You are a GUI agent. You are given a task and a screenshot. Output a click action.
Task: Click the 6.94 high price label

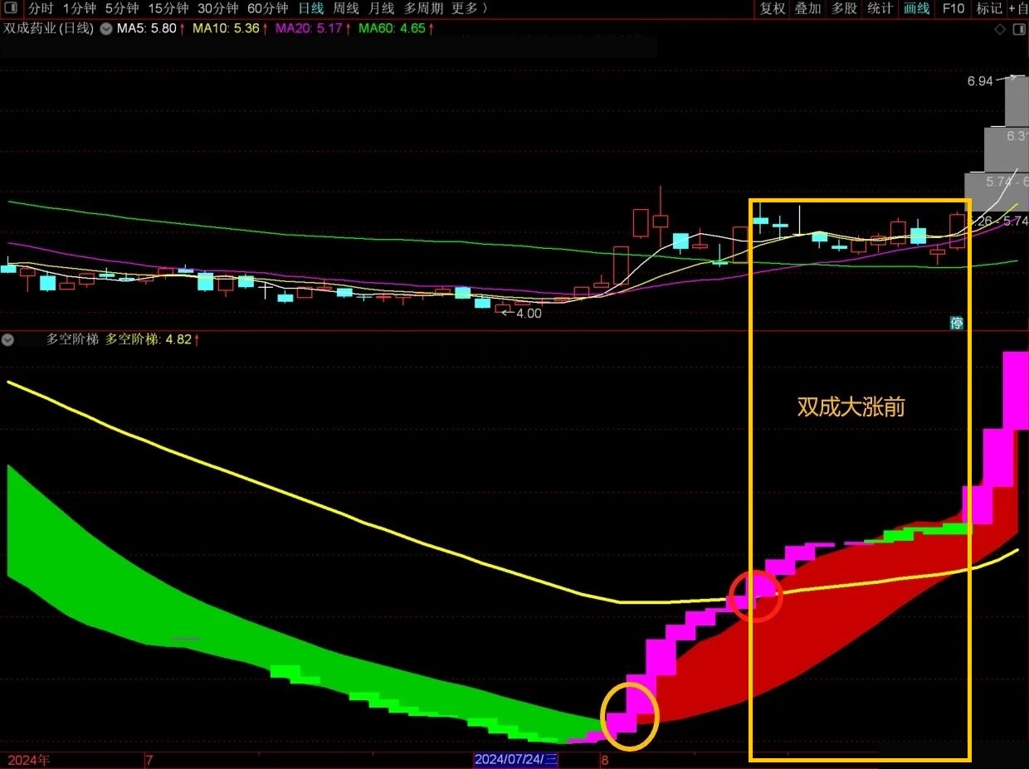(x=980, y=81)
